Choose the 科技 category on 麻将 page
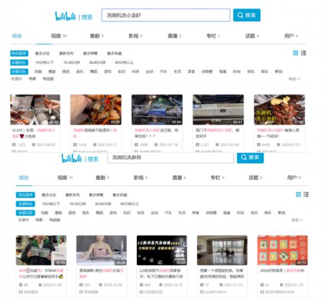Image resolution: width=326 pixels, height=303 pixels. coord(140,212)
